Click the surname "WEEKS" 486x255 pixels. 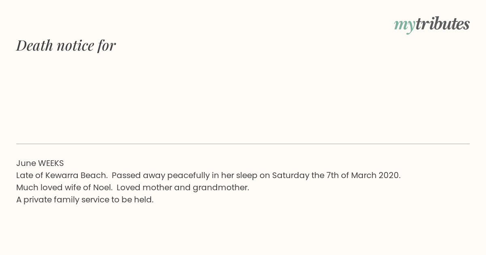pyautogui.click(x=51, y=163)
